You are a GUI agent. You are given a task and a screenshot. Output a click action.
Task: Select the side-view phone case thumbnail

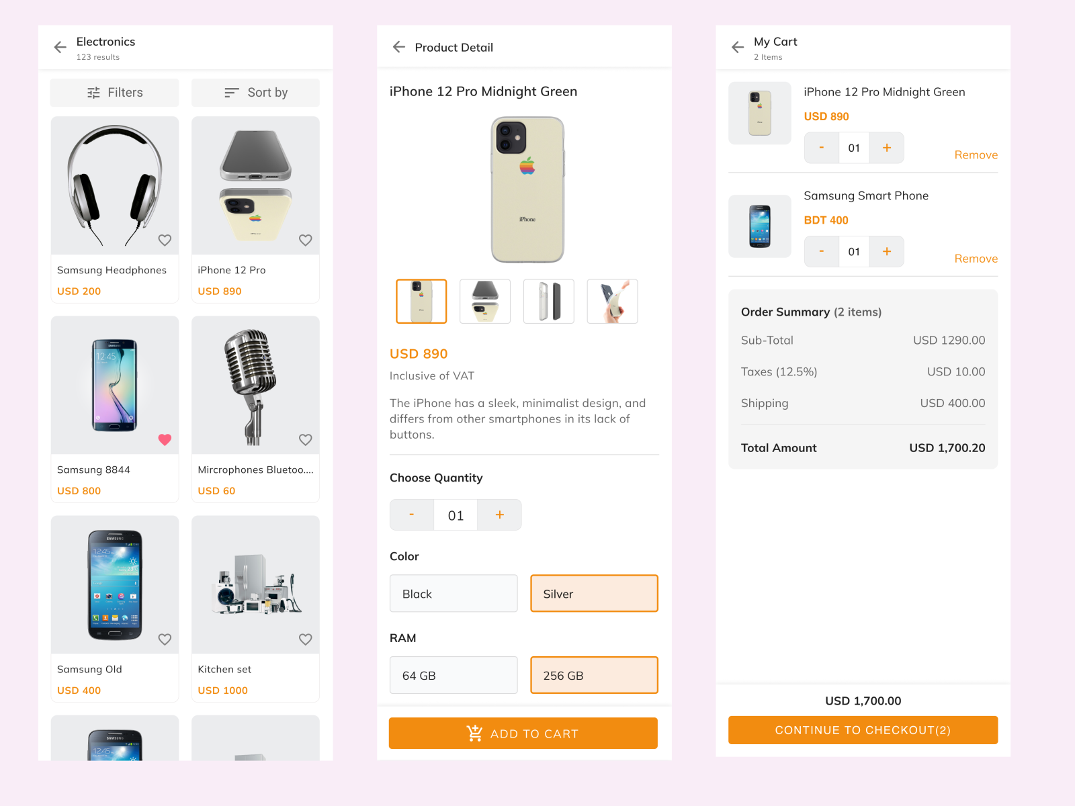click(x=549, y=301)
